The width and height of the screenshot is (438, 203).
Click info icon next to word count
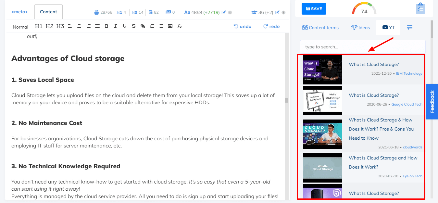230,12
